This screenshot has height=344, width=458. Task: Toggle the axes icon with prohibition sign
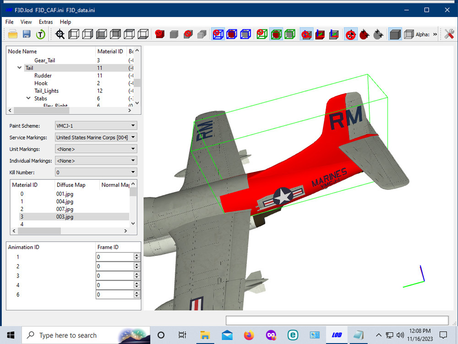pos(306,34)
